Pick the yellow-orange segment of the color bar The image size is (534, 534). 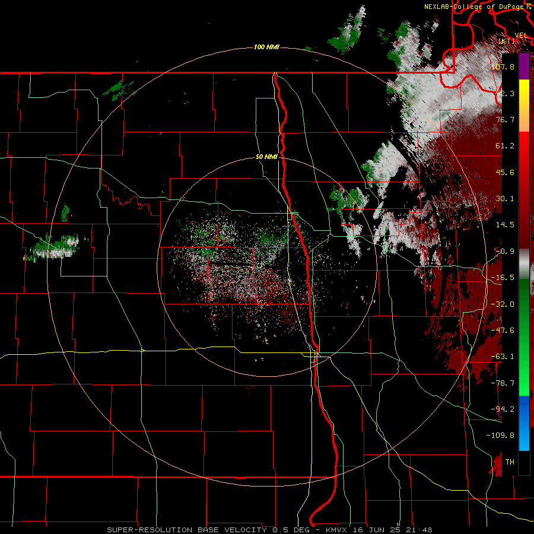tap(524, 106)
